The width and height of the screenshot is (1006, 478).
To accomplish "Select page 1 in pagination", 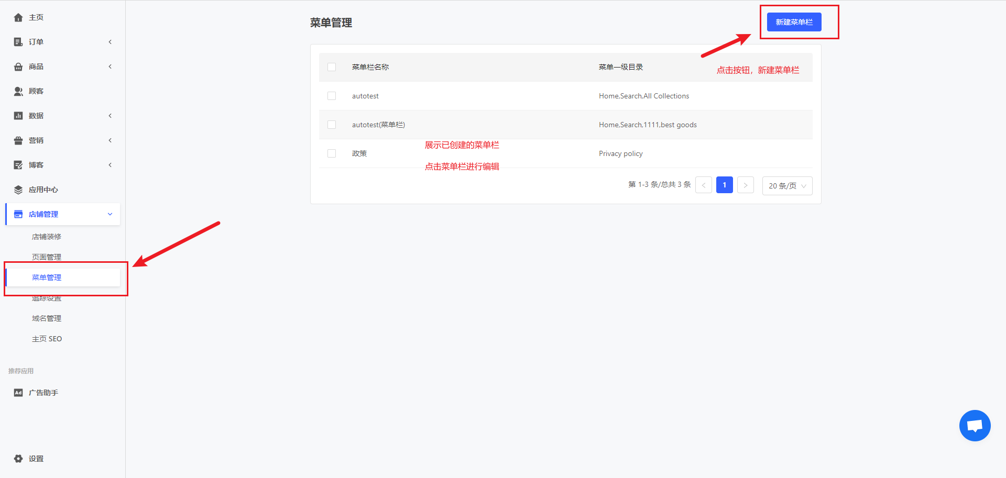I will [x=725, y=185].
